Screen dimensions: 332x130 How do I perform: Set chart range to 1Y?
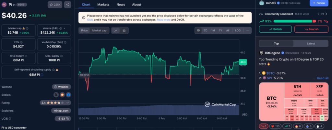[220, 30]
